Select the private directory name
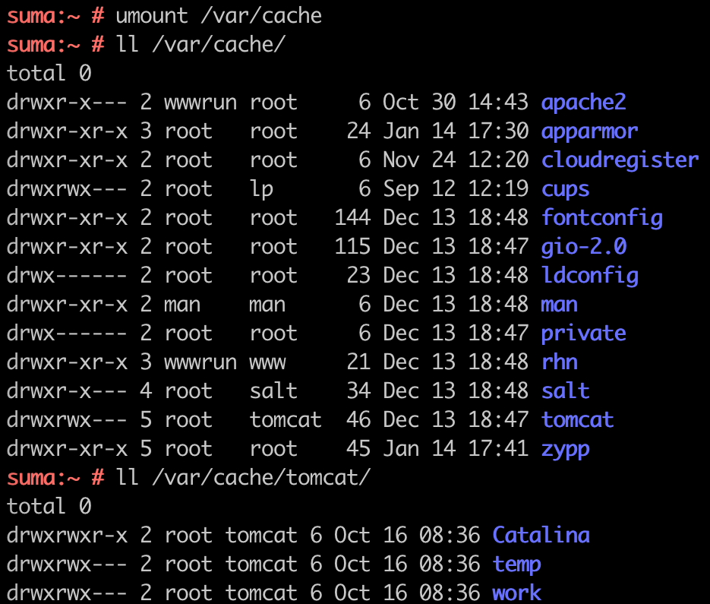The image size is (710, 604). [583, 334]
